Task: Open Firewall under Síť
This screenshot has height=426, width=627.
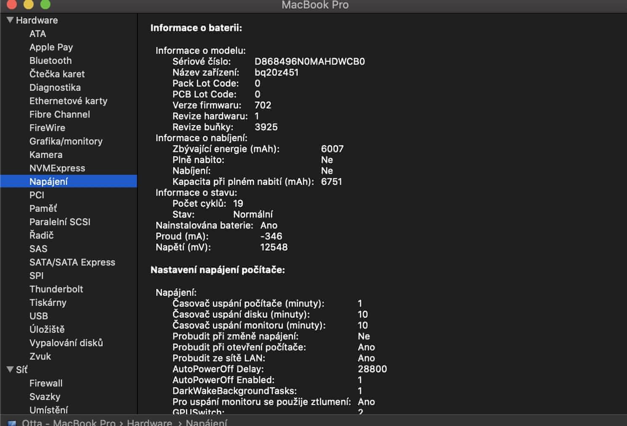Action: click(46, 383)
